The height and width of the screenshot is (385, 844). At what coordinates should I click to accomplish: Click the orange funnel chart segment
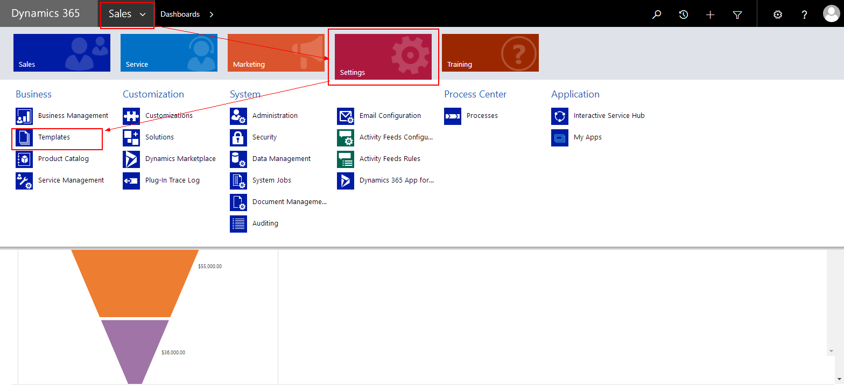pyautogui.click(x=135, y=284)
